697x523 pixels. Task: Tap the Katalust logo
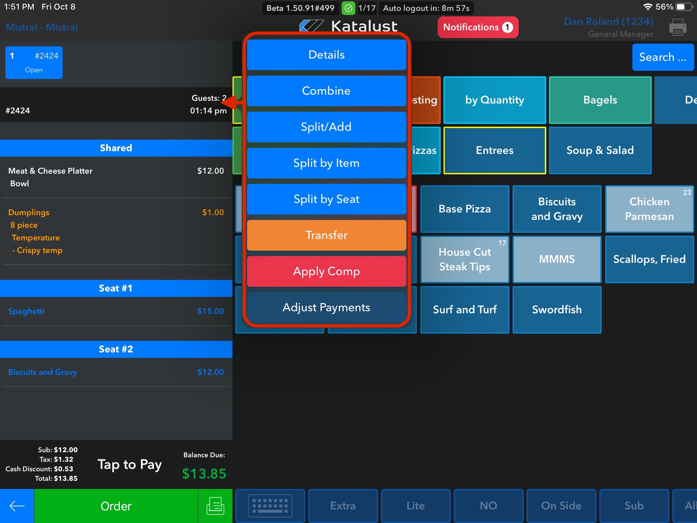tap(348, 26)
